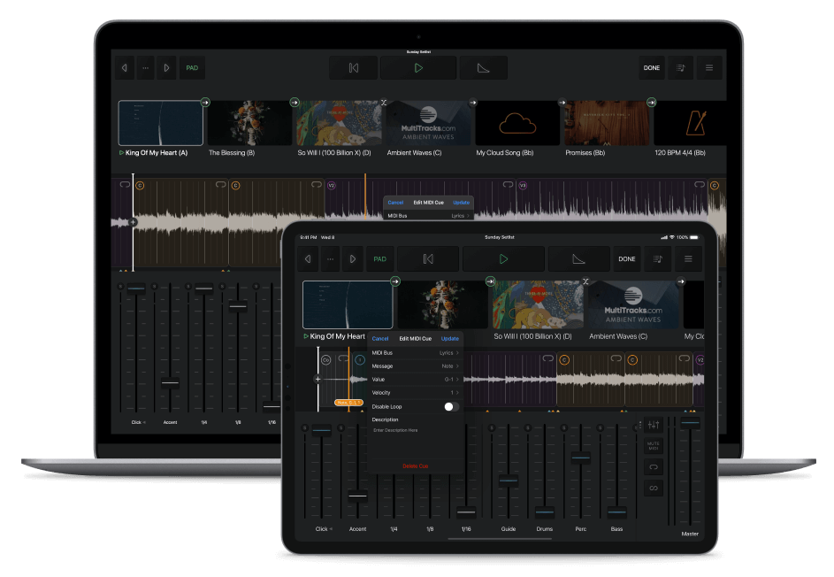
Task: Click skip-to-start icon on the MacBook toolbar
Action: (x=354, y=68)
